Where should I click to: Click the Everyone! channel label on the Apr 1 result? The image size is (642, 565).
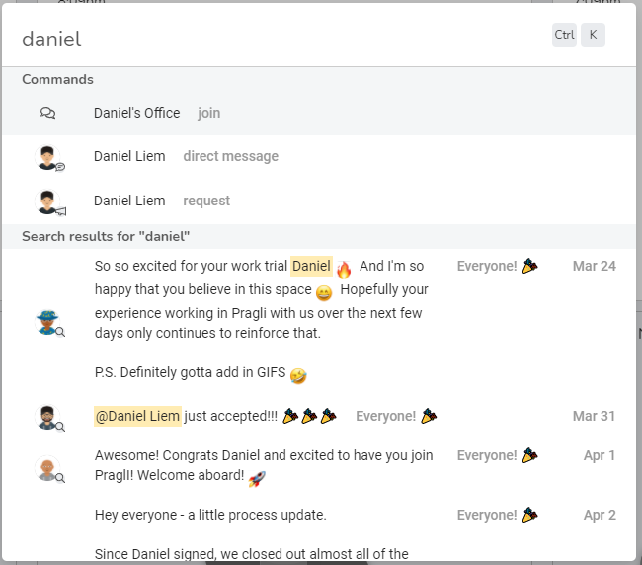point(487,455)
